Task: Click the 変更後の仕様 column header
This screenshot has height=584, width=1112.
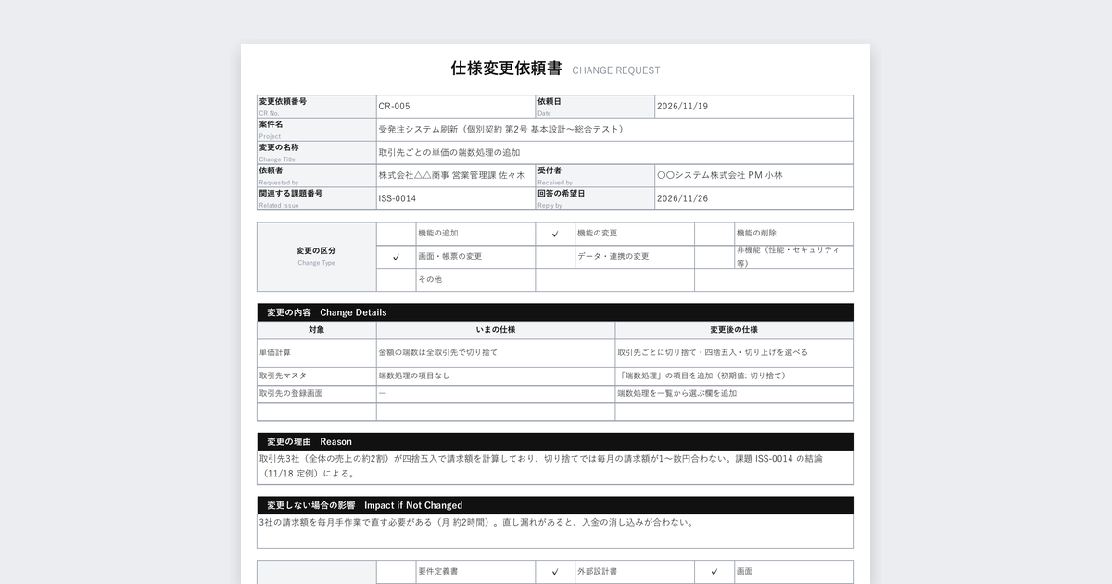Action: coord(735,330)
